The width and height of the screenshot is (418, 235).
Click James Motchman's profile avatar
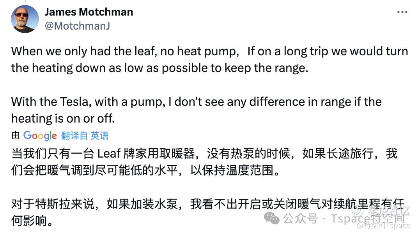pos(26,19)
